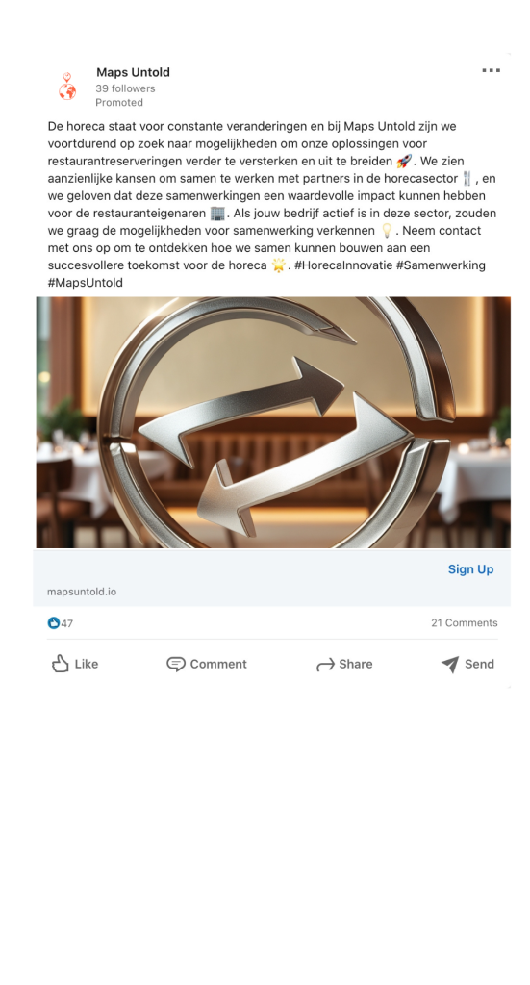Screen dimensions: 530x985
Task: Click the #HorecaInnovatie hashtag
Action: 342,265
